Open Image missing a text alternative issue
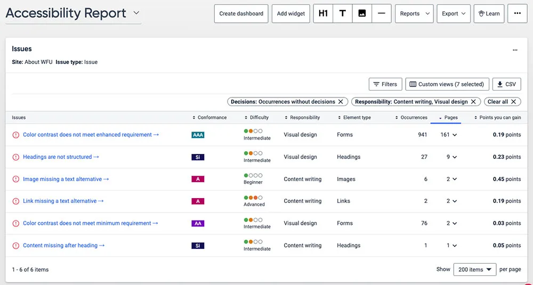Image resolution: width=533 pixels, height=285 pixels. [x=66, y=179]
